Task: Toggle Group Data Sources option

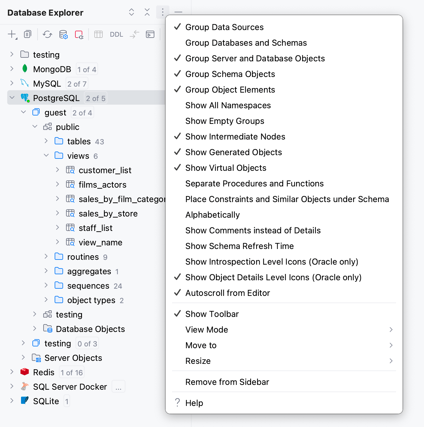Action: (x=284, y=27)
